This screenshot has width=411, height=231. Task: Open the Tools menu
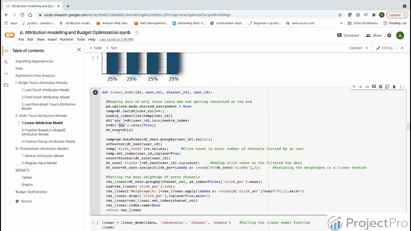coord(81,39)
